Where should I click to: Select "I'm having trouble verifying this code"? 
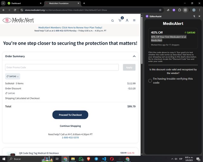pyautogui.click(x=150, y=81)
